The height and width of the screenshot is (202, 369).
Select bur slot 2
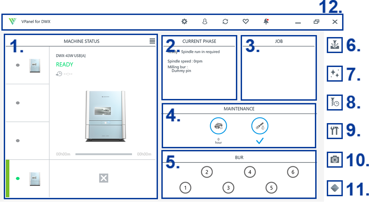point(207,172)
